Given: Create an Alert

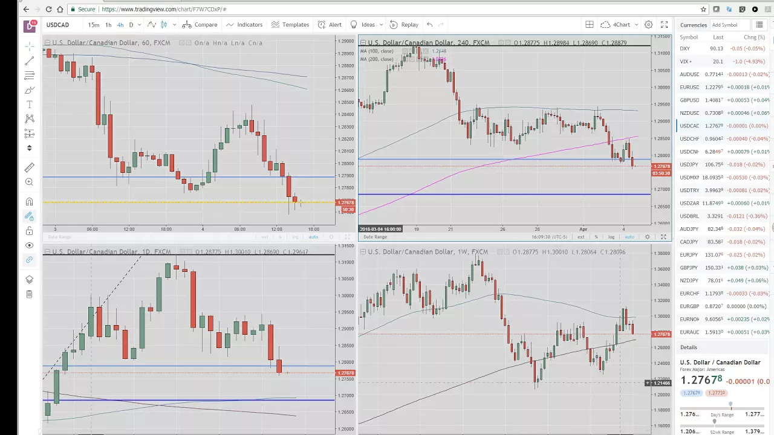Looking at the screenshot, I should pos(330,25).
